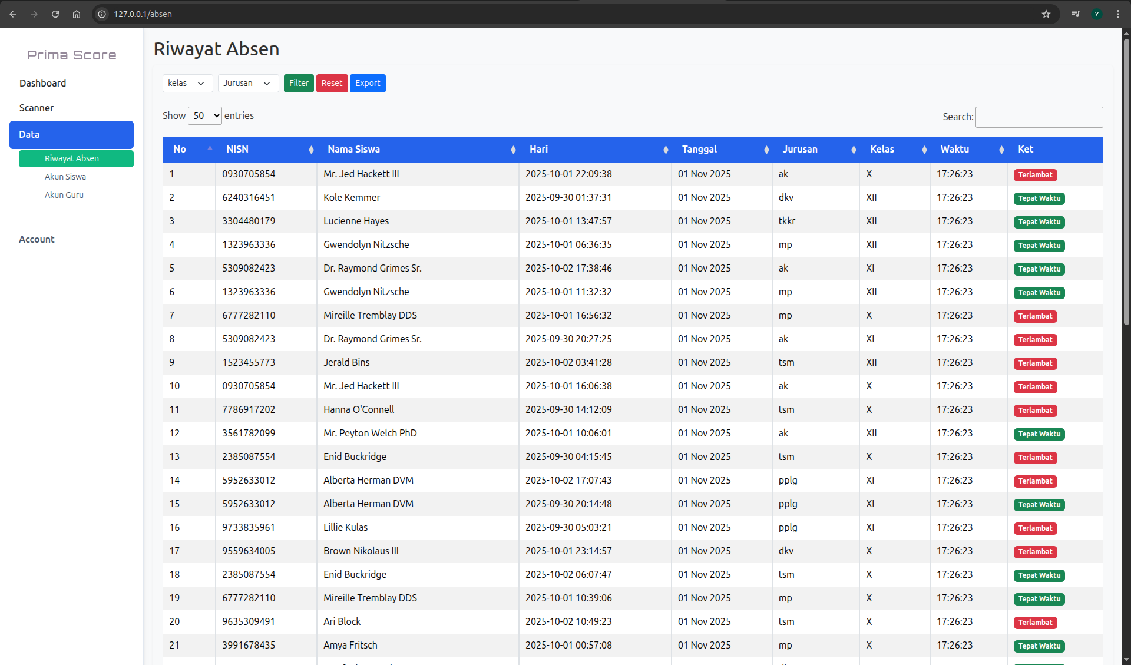Sort table by Nama Siswa column

[418, 150]
